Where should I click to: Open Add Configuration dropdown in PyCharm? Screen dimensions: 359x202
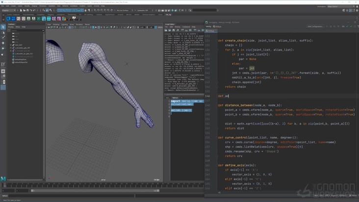[315, 26]
